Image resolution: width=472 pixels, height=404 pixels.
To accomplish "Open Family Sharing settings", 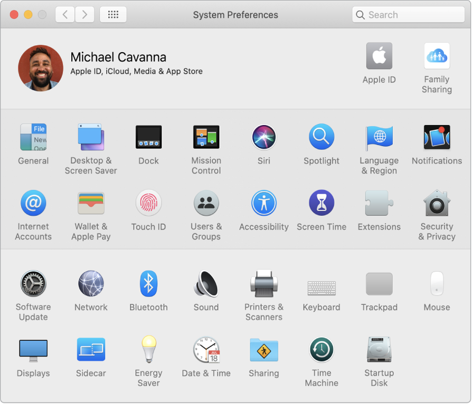I will (x=437, y=56).
